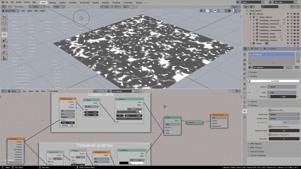Open the Render properties tab

coord(245,60)
